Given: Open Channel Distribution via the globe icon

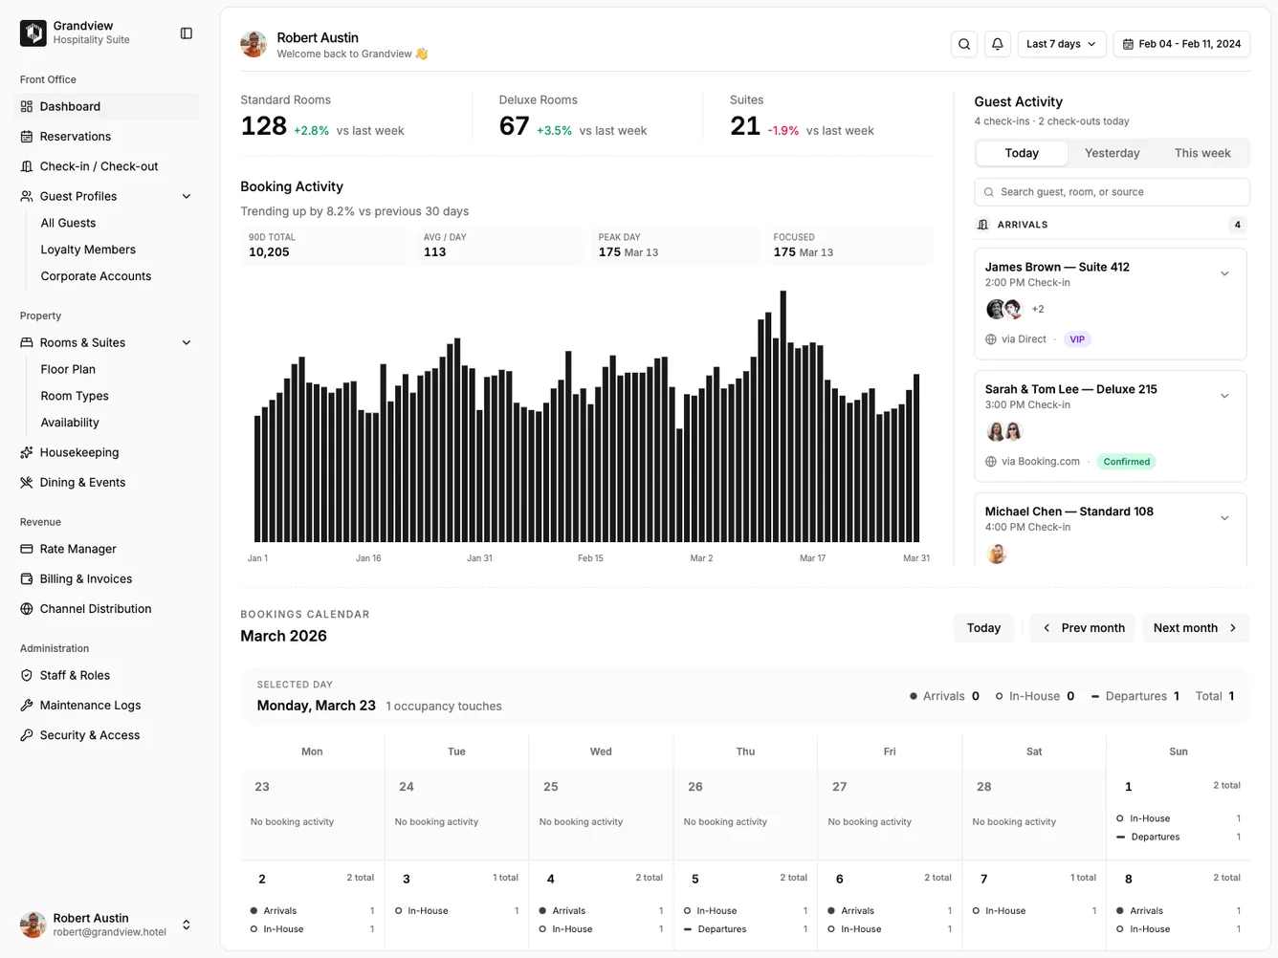Looking at the screenshot, I should [96, 608].
